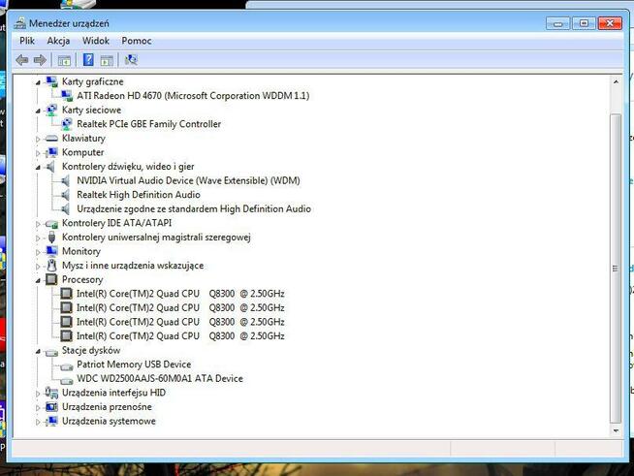634x476 pixels.
Task: Select the first Intel Core2 Quad Q8300 entry
Action: (x=180, y=294)
